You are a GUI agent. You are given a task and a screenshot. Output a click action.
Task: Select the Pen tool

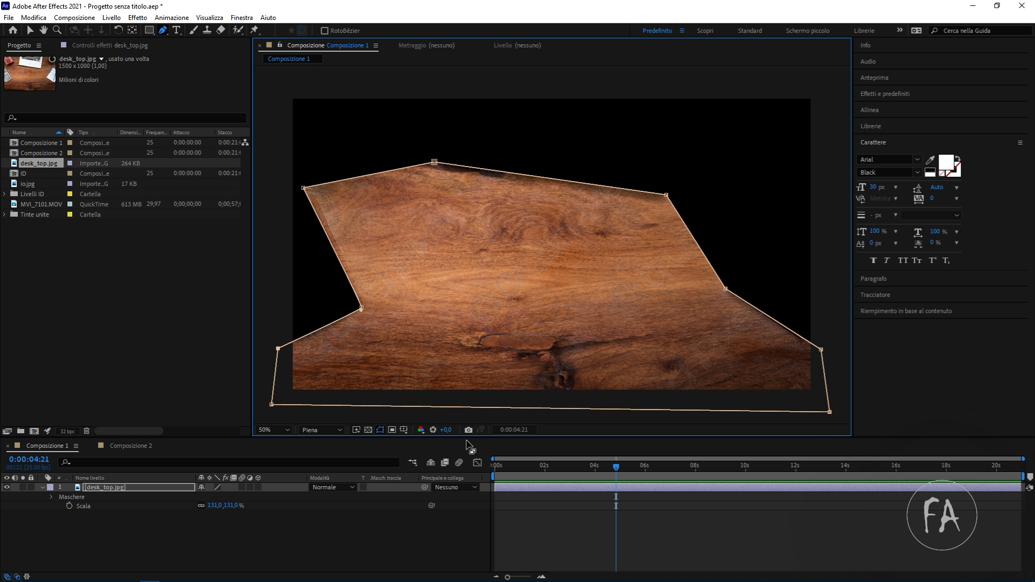point(162,30)
